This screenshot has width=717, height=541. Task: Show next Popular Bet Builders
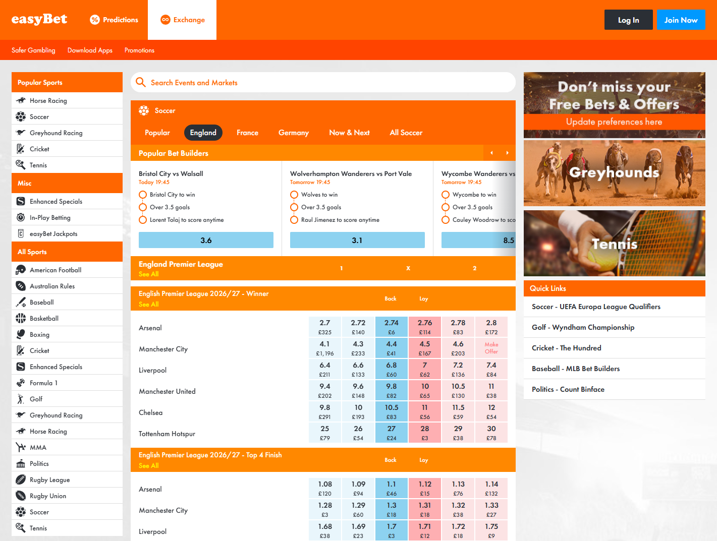click(507, 153)
